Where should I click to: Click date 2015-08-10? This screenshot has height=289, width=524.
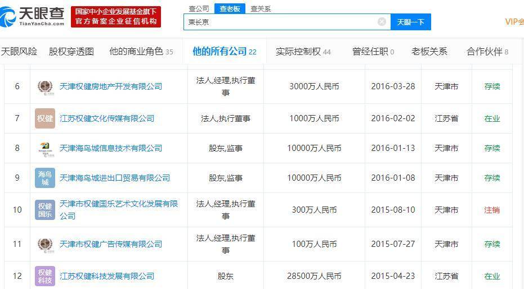click(x=393, y=210)
